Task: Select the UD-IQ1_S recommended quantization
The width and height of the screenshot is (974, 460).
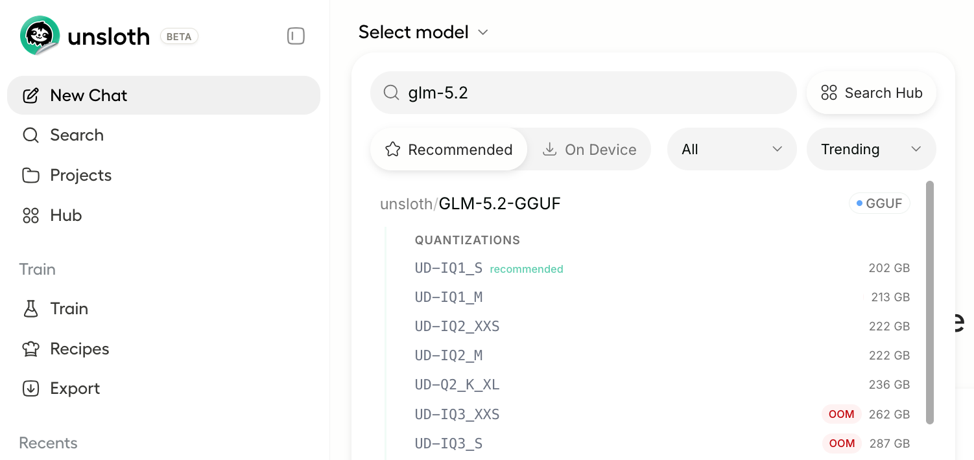Action: [662, 268]
